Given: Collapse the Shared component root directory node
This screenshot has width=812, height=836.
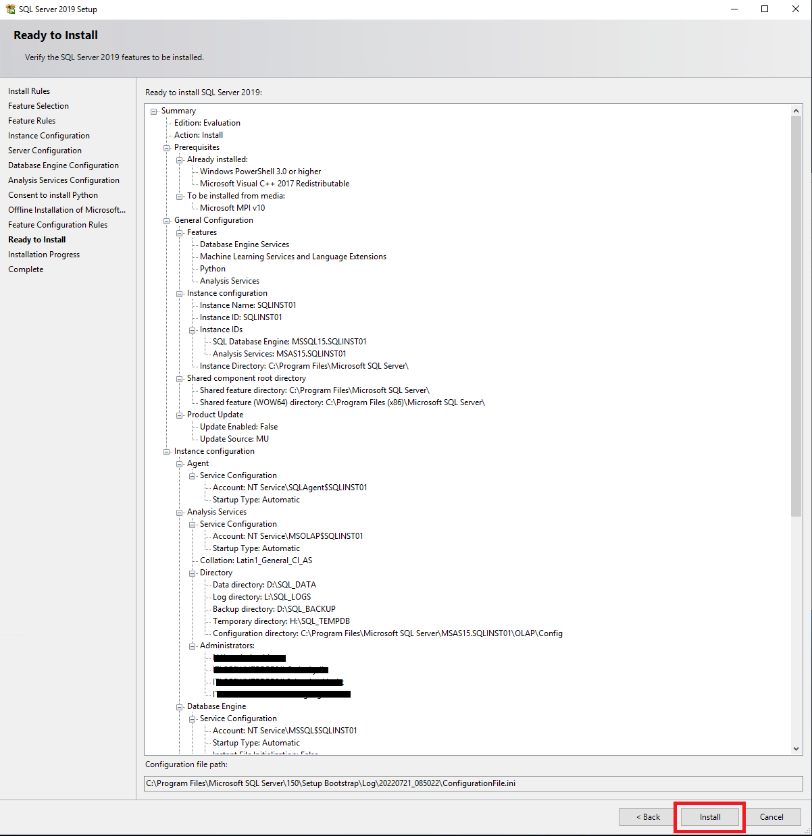Looking at the screenshot, I should pyautogui.click(x=180, y=378).
